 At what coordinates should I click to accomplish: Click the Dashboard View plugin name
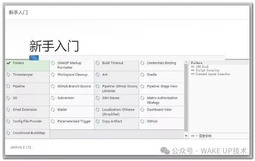click(x=159, y=110)
